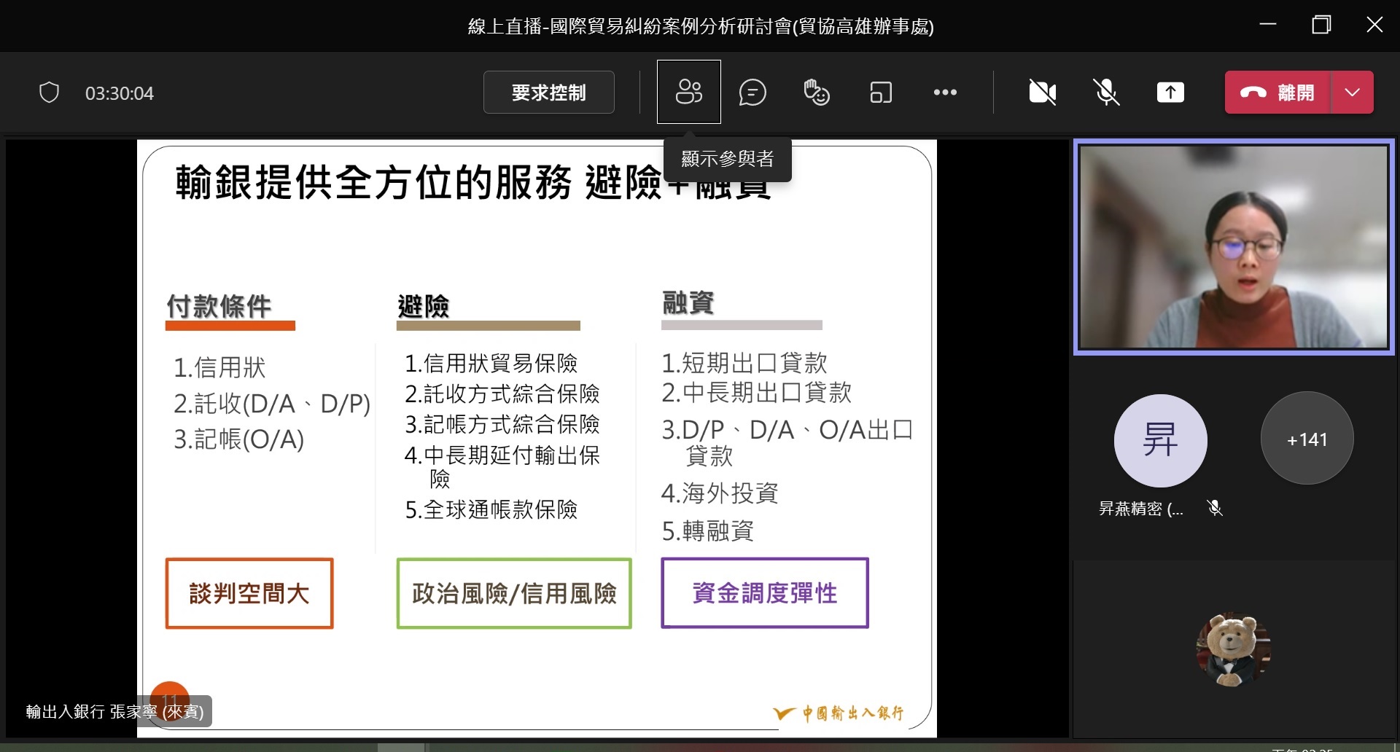Expand the leave options dropdown arrow
This screenshot has width=1400, height=752.
coord(1353,93)
